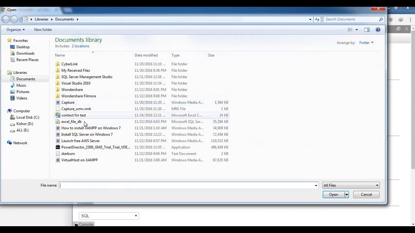Click the Help question mark icon

(x=378, y=29)
